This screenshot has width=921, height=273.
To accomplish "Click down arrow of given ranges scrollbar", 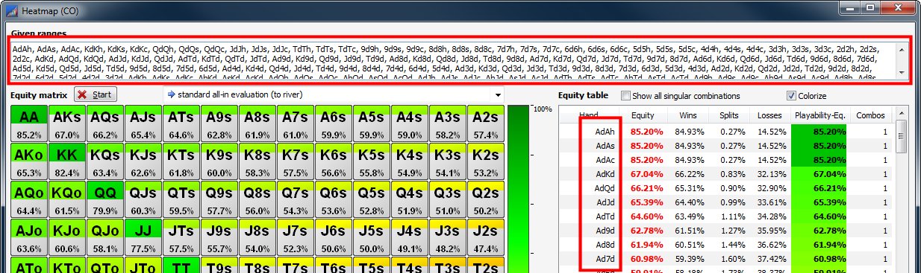I will [x=902, y=71].
